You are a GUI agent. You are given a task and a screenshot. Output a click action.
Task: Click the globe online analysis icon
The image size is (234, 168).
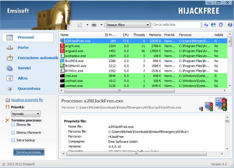pyautogui.click(x=214, y=25)
